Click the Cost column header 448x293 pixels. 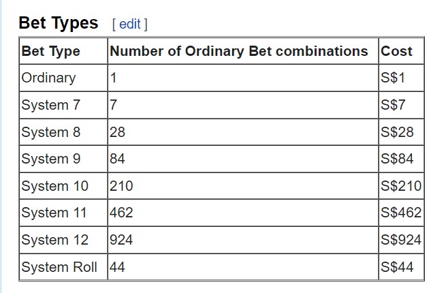pyautogui.click(x=401, y=51)
